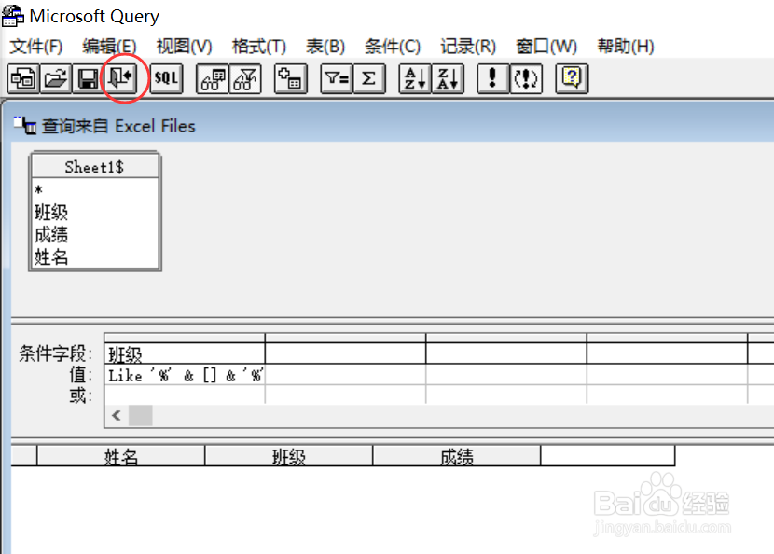Click the Sort Ascending A-Z icon
This screenshot has width=774, height=554.
pyautogui.click(x=415, y=78)
